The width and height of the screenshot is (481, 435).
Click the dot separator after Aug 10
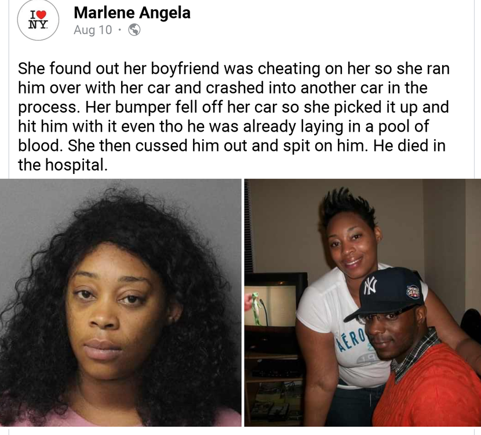click(x=120, y=30)
